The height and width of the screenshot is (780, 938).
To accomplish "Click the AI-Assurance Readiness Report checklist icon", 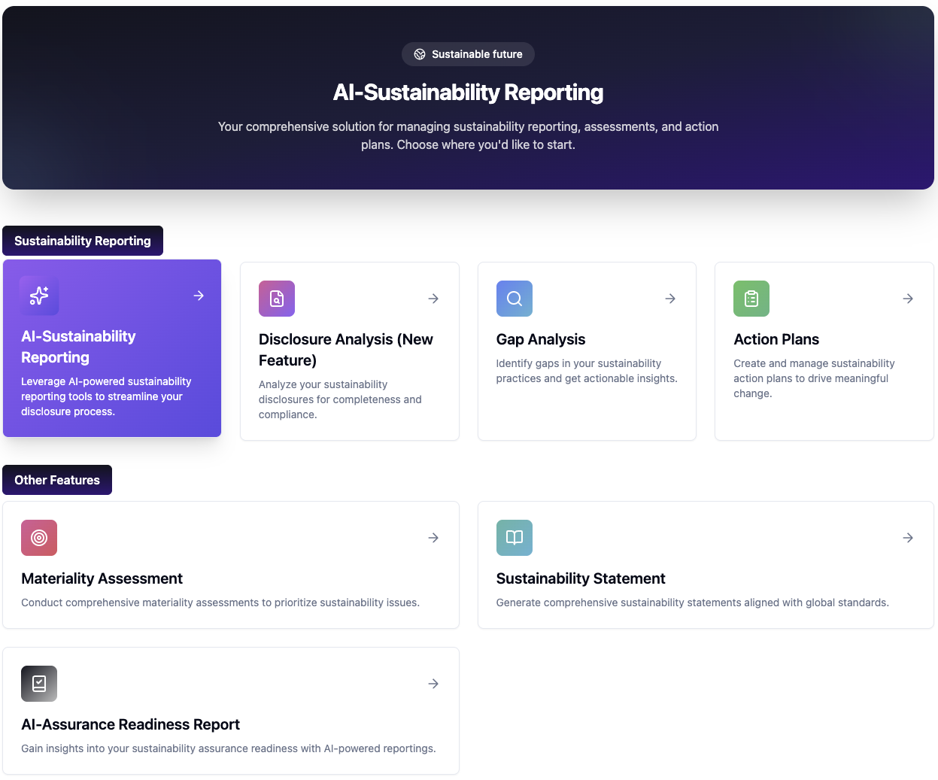I will [39, 684].
